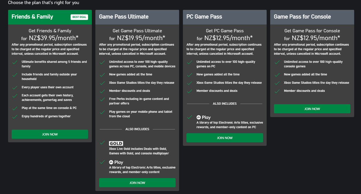Select the Game Pass for Console header
Viewport: 361px width, 194px height.
coord(312,17)
